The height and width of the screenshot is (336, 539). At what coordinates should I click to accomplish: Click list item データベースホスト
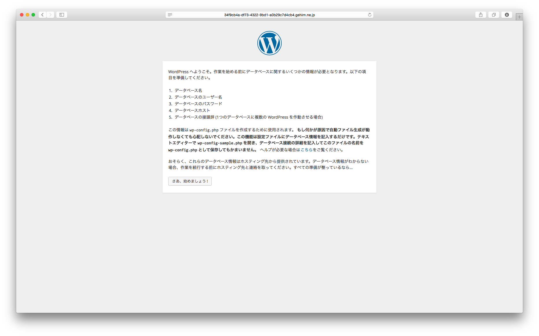tap(192, 111)
